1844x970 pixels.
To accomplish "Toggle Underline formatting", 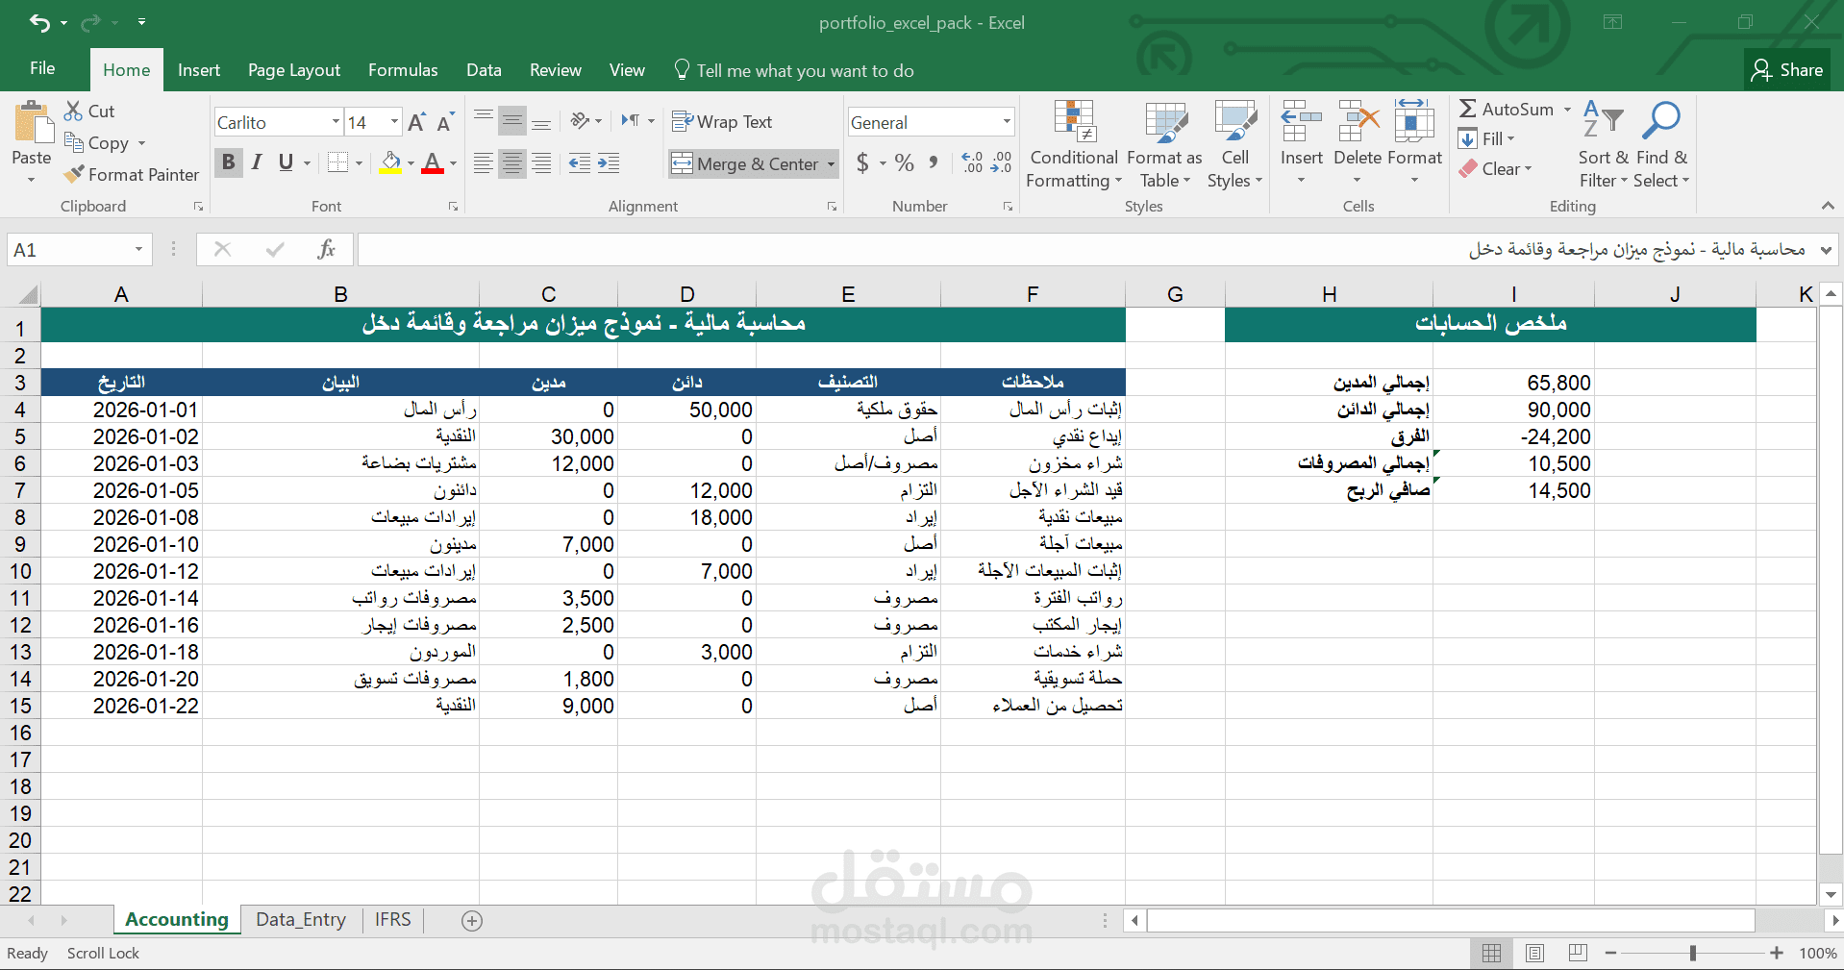I will [x=286, y=162].
